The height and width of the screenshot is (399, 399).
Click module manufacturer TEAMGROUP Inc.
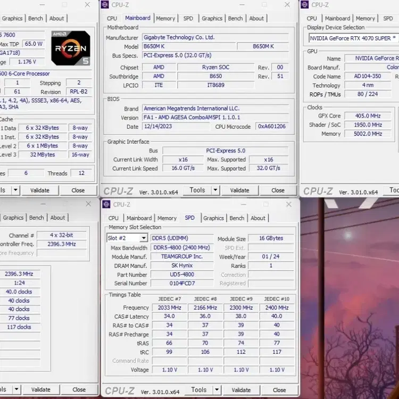click(x=182, y=256)
